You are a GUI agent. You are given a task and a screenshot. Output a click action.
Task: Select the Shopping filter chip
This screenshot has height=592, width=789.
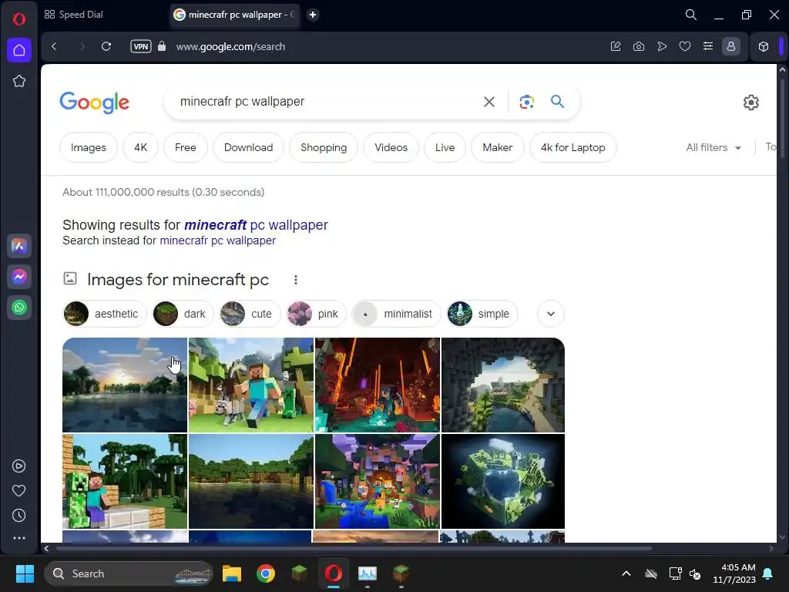pyautogui.click(x=324, y=147)
